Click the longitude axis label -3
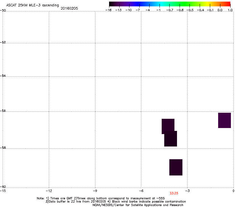Screen dimensions: 236x207 point(187,191)
